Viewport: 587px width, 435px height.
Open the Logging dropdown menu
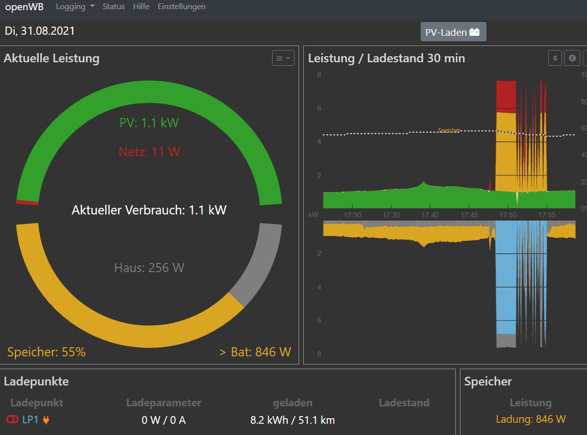[75, 7]
